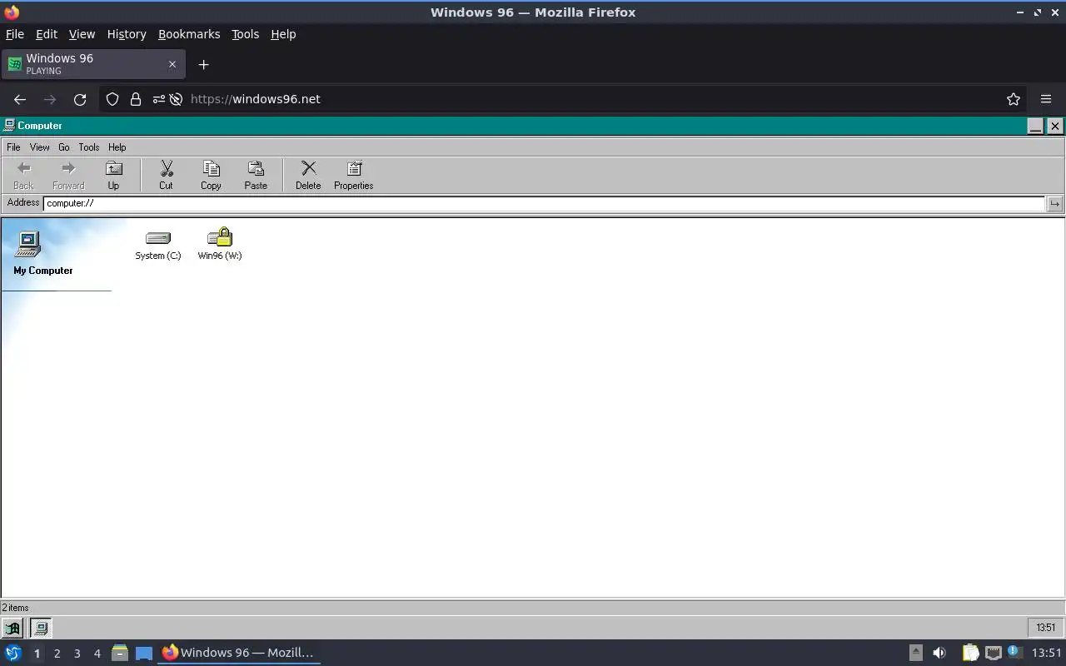1066x666 pixels.
Task: Click the Paste clipboard icon
Action: point(256,176)
